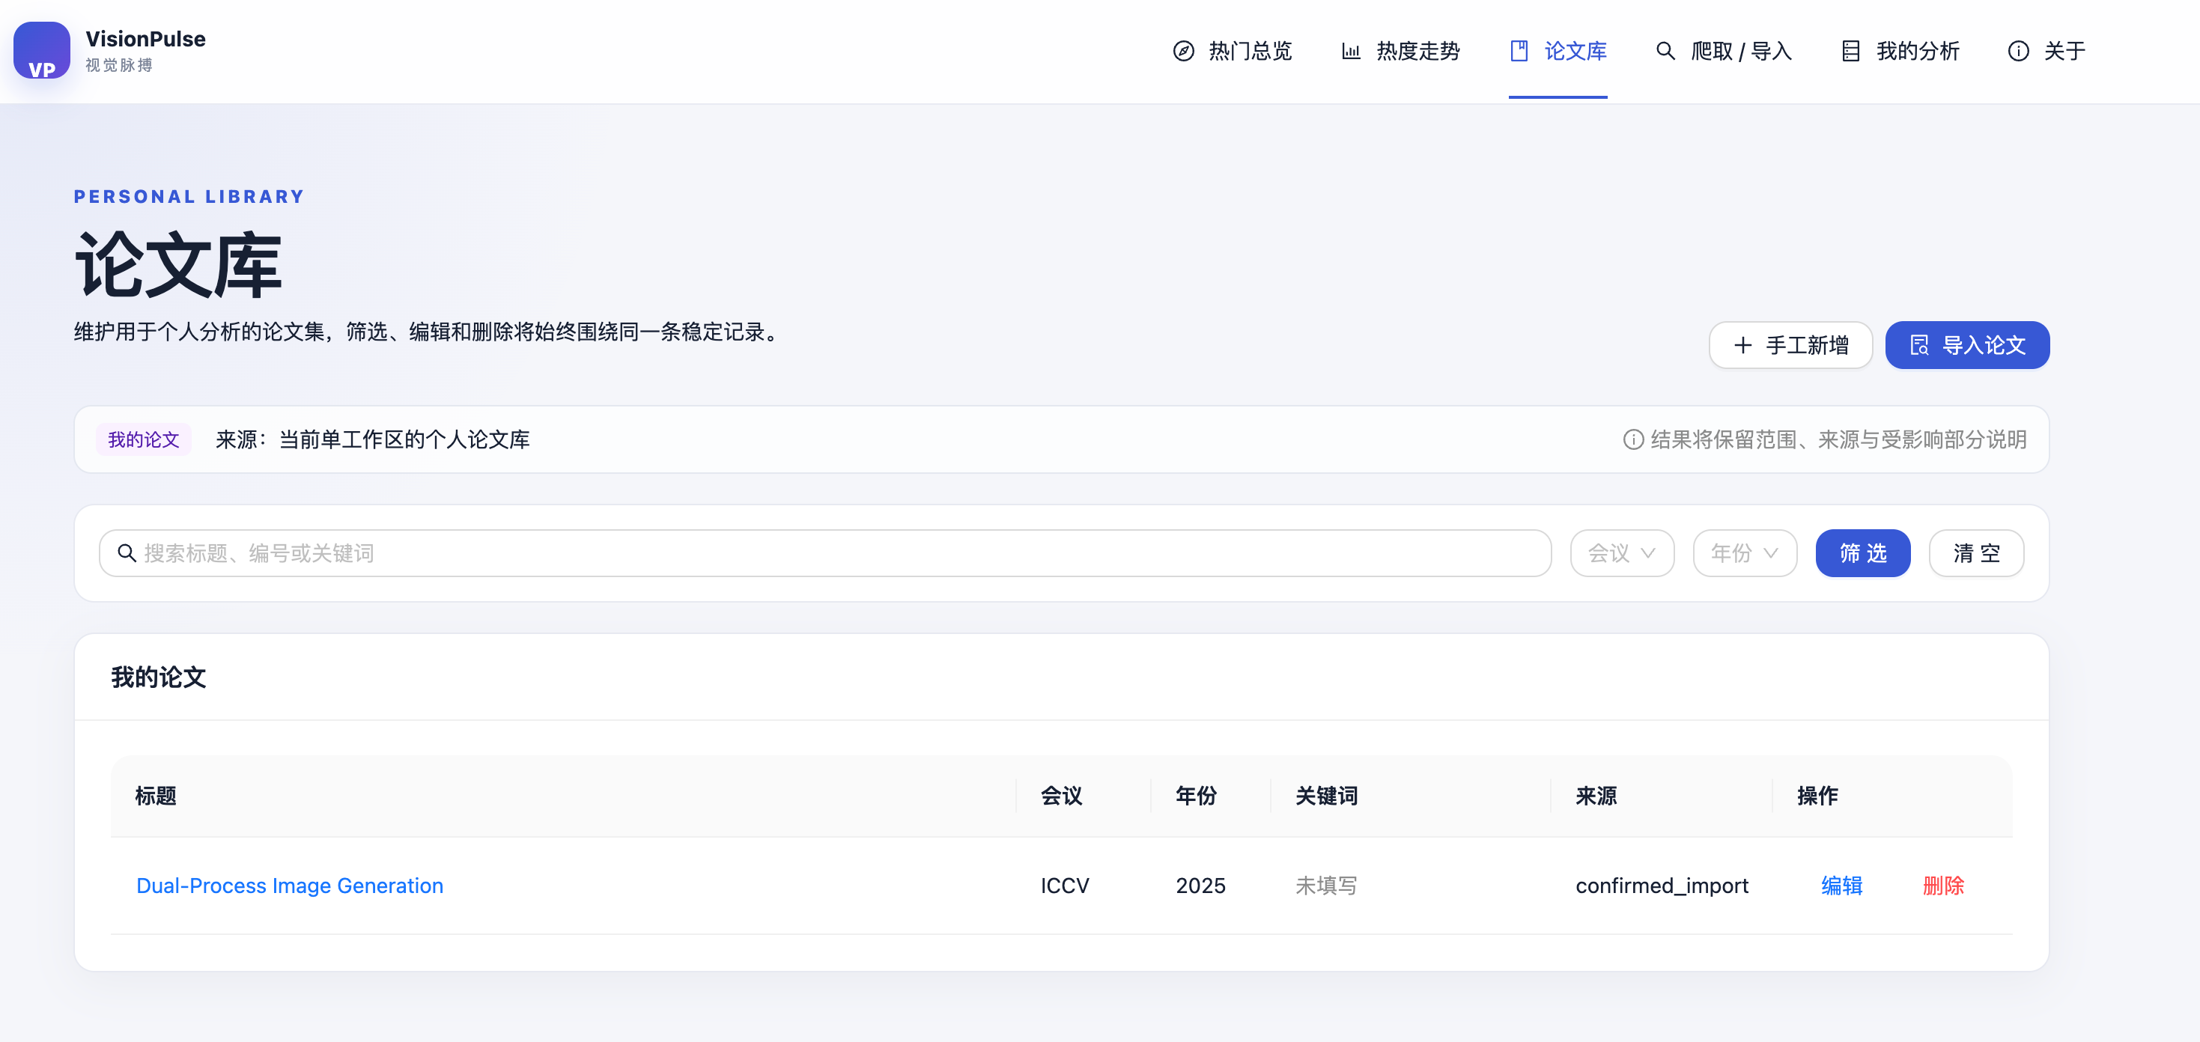
Task: Open the 关于 page
Action: pos(2046,51)
